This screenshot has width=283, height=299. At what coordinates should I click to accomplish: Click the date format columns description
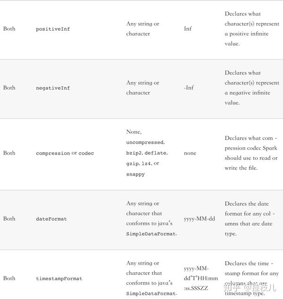tap(250, 218)
